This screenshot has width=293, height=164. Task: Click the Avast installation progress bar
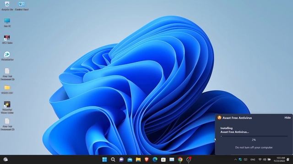(x=254, y=136)
